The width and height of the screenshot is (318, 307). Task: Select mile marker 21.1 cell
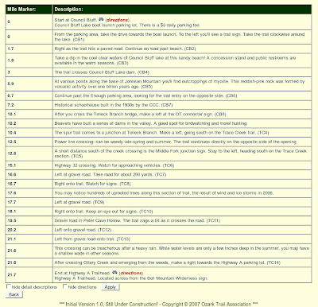(29, 239)
